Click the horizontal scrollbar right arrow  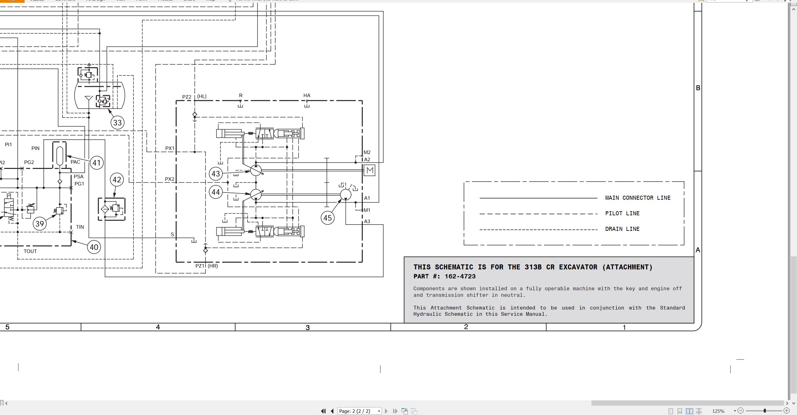click(x=787, y=403)
